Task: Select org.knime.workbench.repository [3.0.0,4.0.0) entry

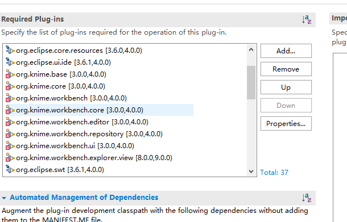Action: (89, 134)
